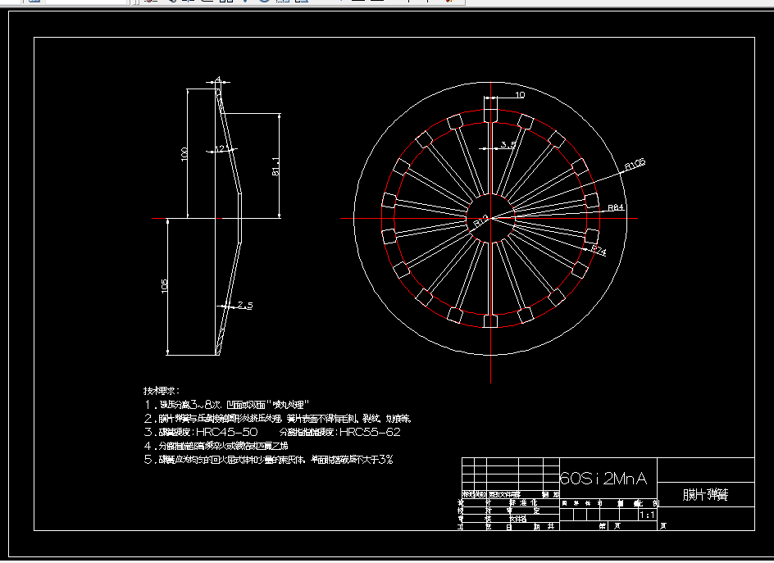Select the 2.5 thickness dimension
The image size is (774, 563).
[244, 306]
